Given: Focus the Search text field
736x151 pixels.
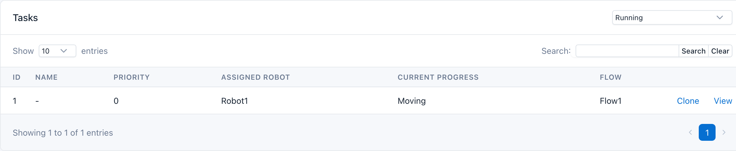Looking at the screenshot, I should [627, 51].
